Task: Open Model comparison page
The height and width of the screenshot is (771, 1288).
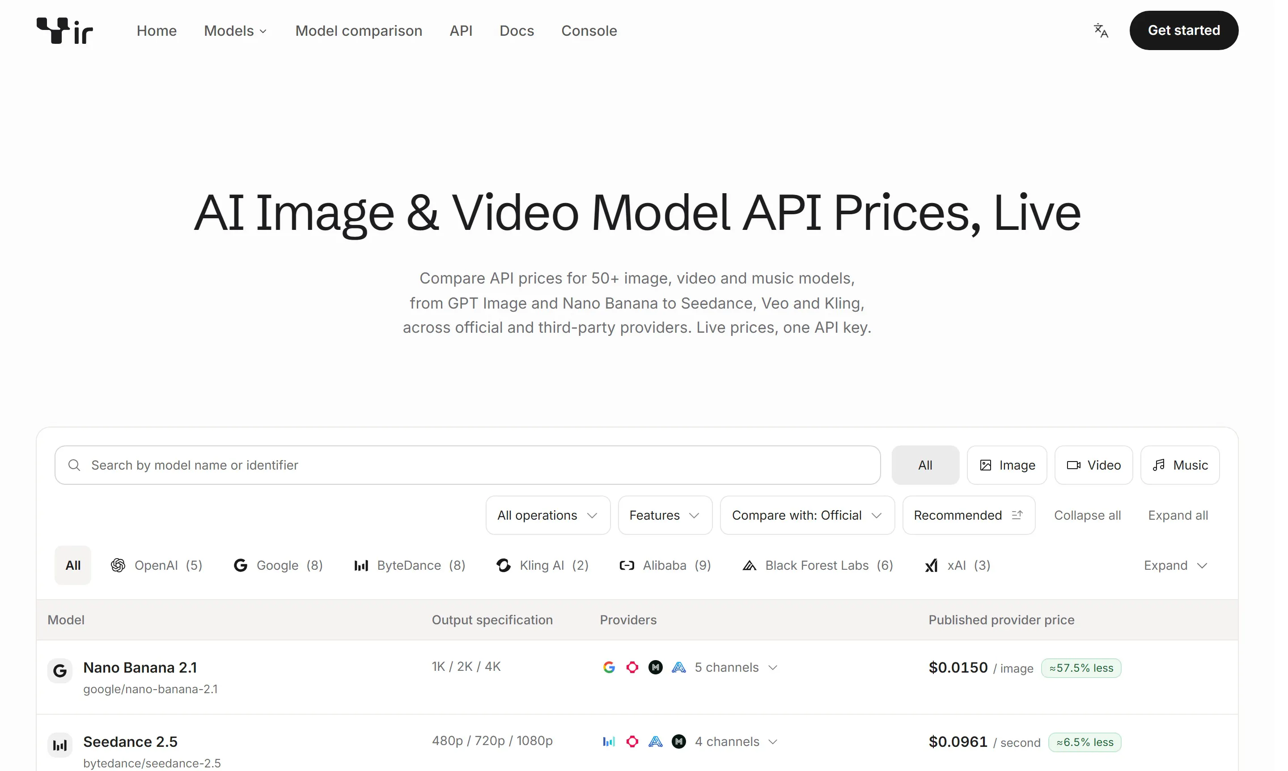Action: (359, 31)
